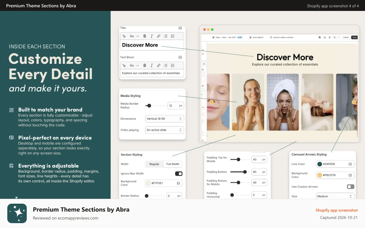Open dynamic source icon beside Title label

pyautogui.click(x=180, y=28)
